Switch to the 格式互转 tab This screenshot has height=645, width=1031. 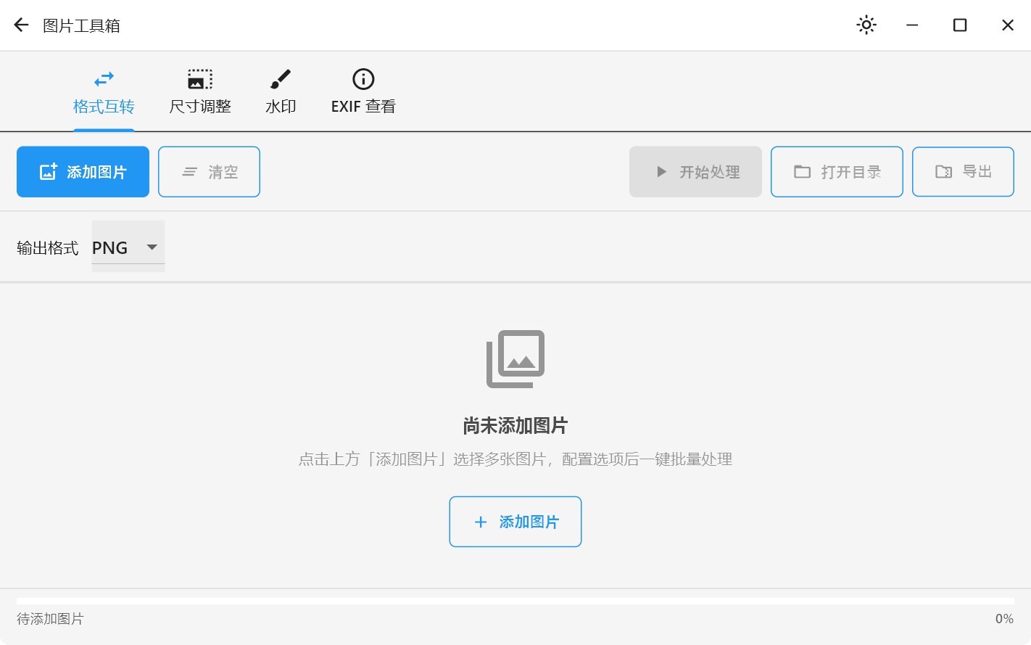point(104,93)
